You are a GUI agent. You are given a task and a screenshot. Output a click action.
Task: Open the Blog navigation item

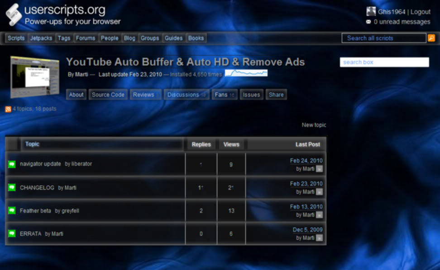coord(129,38)
